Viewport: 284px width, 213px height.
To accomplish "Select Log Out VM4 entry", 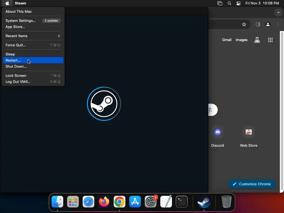I will [x=33, y=82].
